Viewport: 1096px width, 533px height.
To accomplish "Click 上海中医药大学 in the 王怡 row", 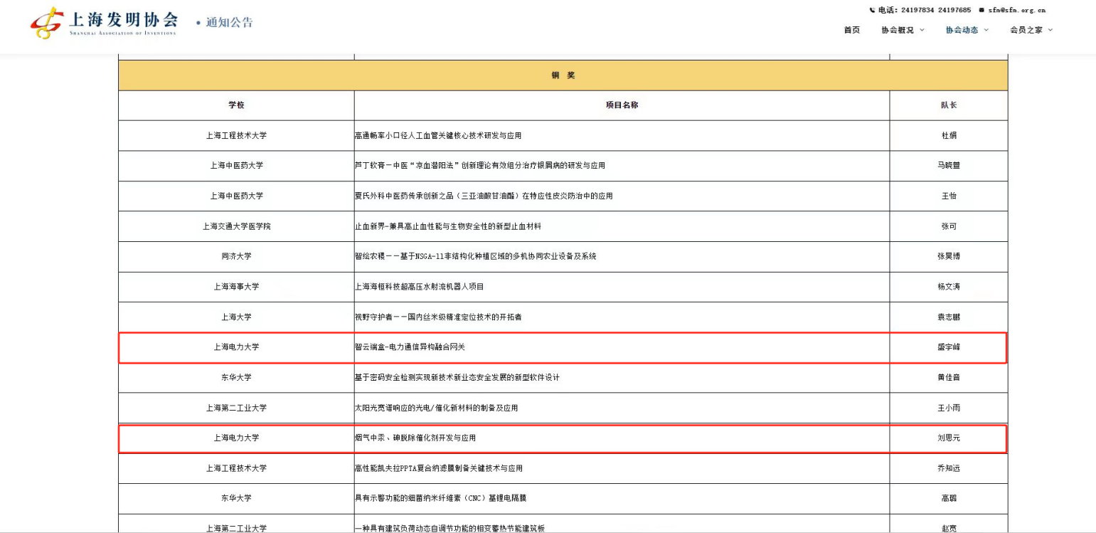I will (x=237, y=196).
